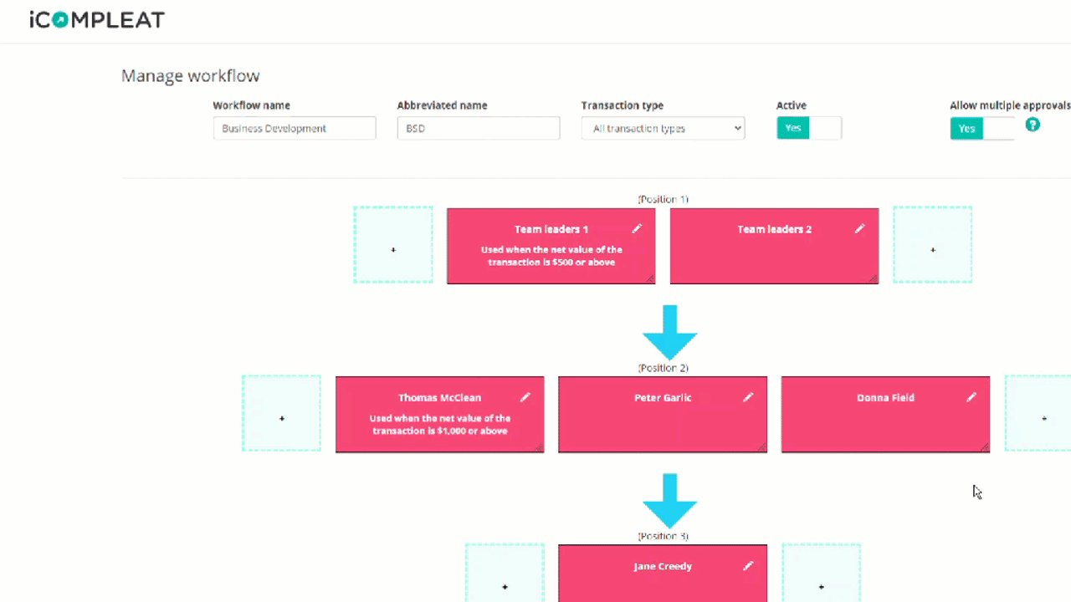The width and height of the screenshot is (1071, 602).
Task: Click the Workflow name label
Action: 252,105
